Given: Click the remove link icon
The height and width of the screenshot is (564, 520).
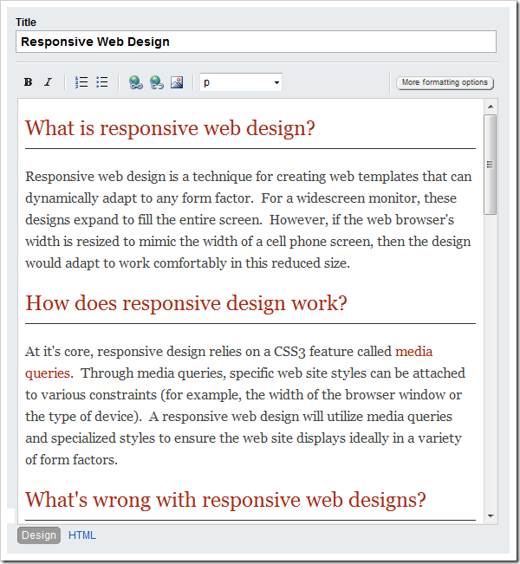Looking at the screenshot, I should click(157, 82).
